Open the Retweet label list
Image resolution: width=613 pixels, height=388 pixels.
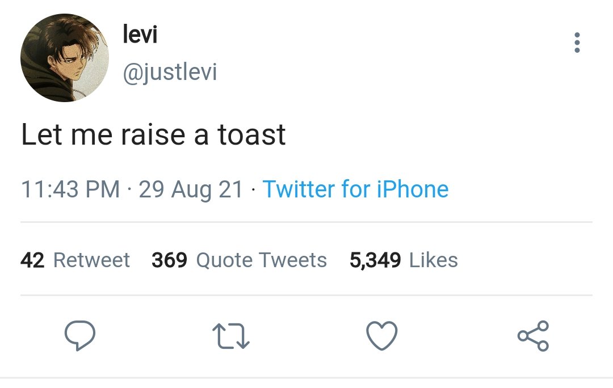(x=91, y=260)
